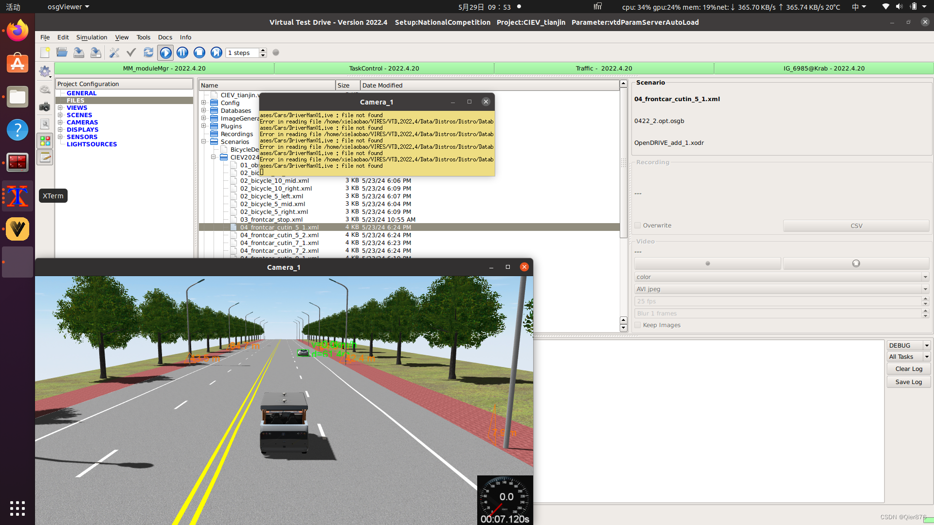Click the single-step forward icon
This screenshot has width=934, height=525.
coord(216,52)
